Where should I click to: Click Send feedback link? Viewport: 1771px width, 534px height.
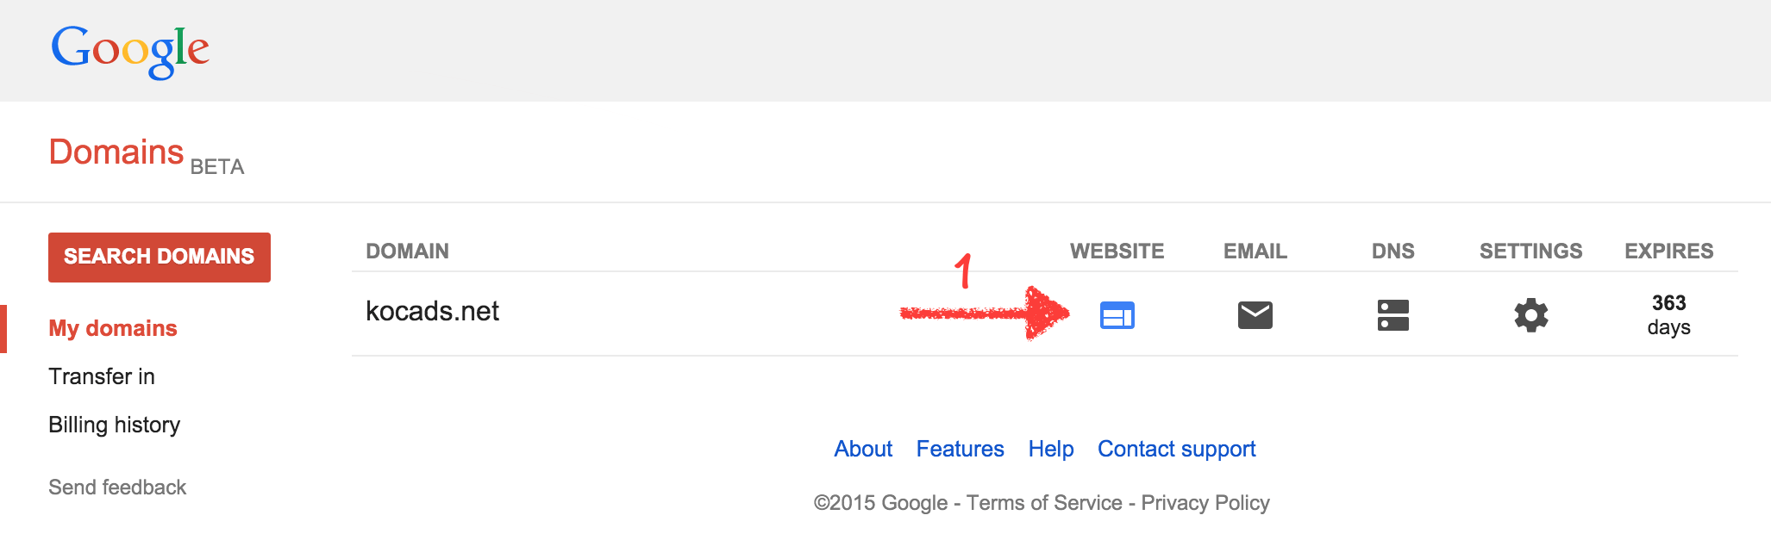(117, 487)
